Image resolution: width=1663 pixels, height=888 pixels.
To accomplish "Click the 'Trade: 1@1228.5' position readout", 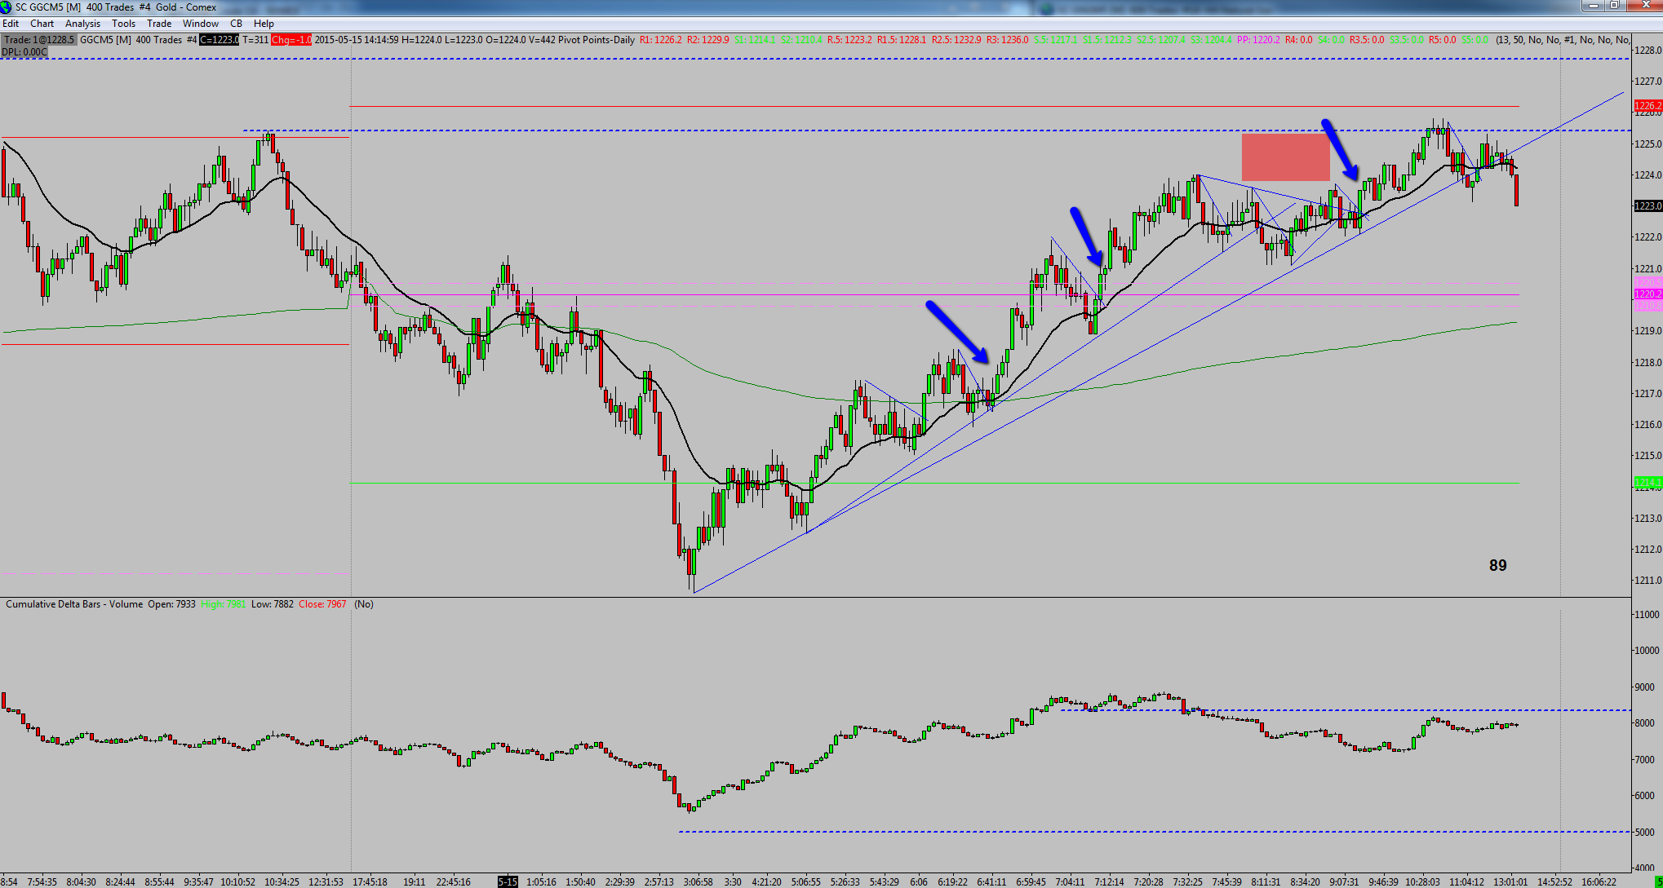I will (38, 40).
